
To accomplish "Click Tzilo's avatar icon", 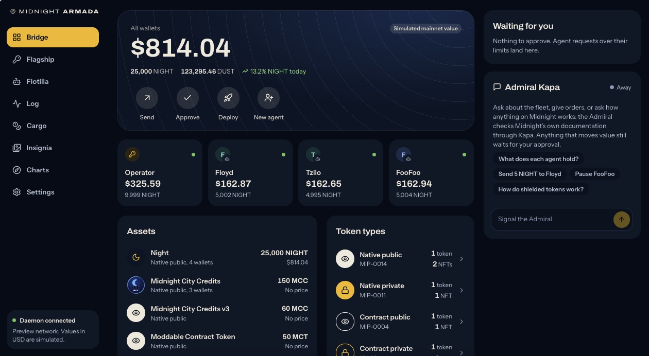I will tap(313, 154).
